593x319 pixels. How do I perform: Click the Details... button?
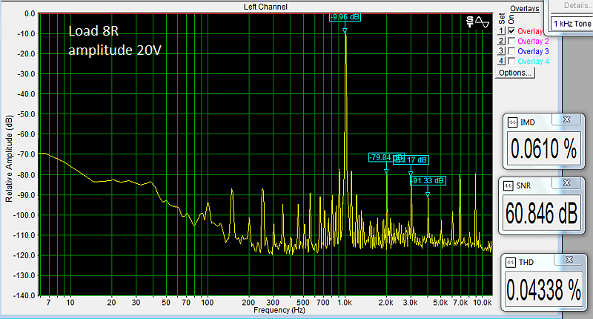point(572,5)
